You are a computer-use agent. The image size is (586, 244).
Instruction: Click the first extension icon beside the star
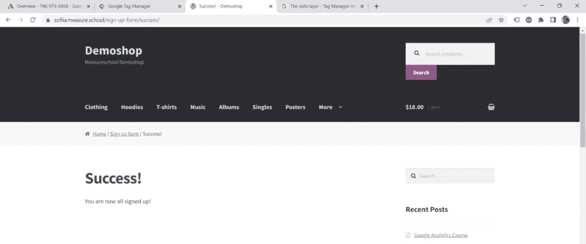pos(517,20)
